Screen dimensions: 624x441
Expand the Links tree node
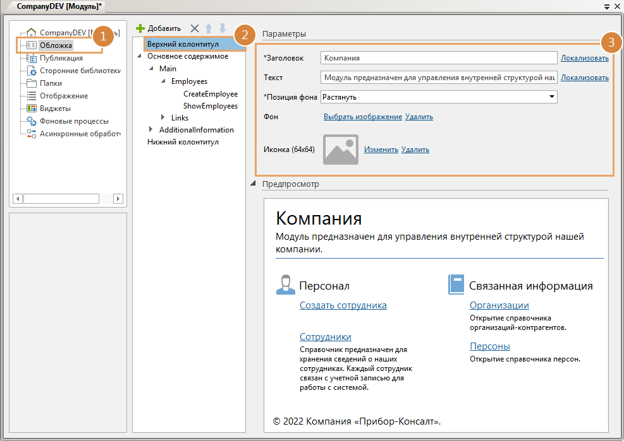(x=163, y=118)
